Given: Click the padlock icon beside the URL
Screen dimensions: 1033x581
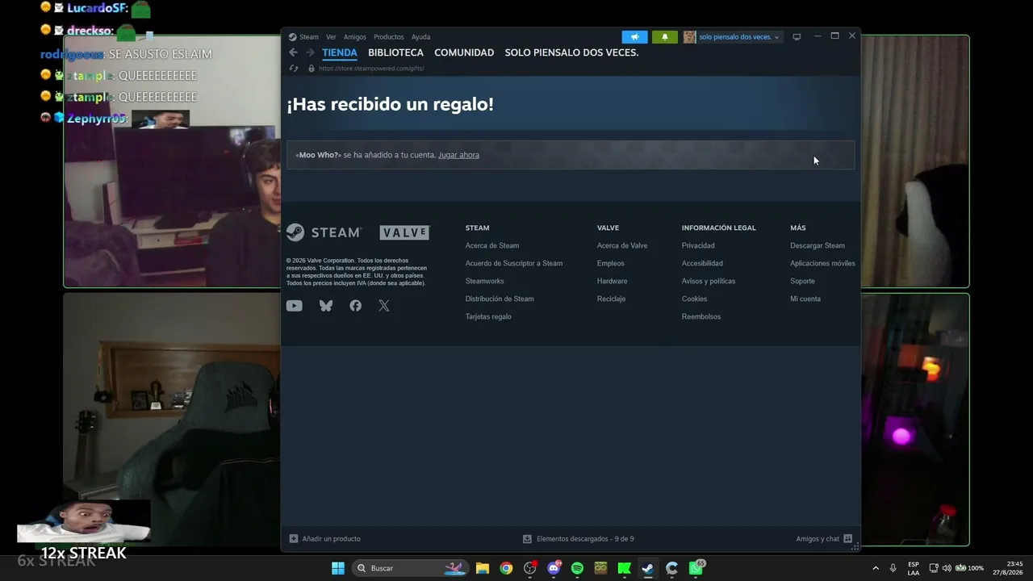Looking at the screenshot, I should click(312, 69).
